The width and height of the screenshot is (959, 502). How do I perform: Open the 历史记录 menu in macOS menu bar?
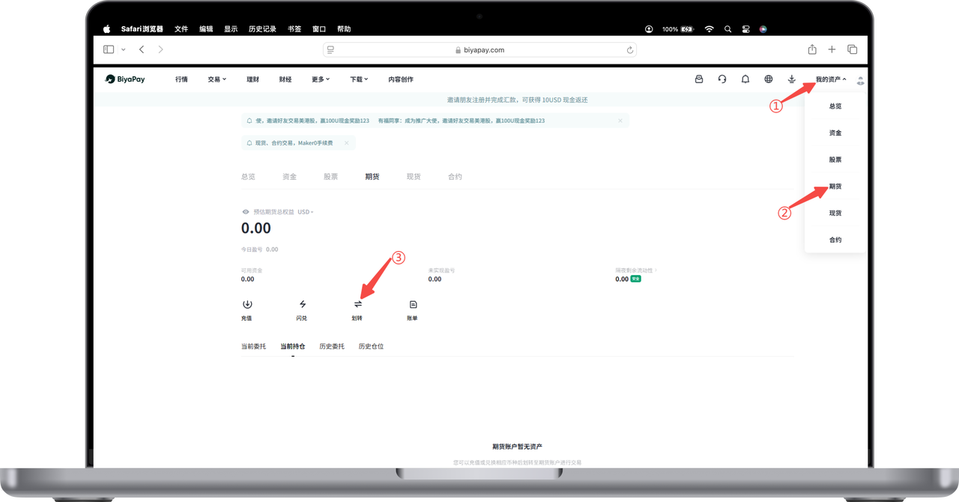pyautogui.click(x=261, y=29)
